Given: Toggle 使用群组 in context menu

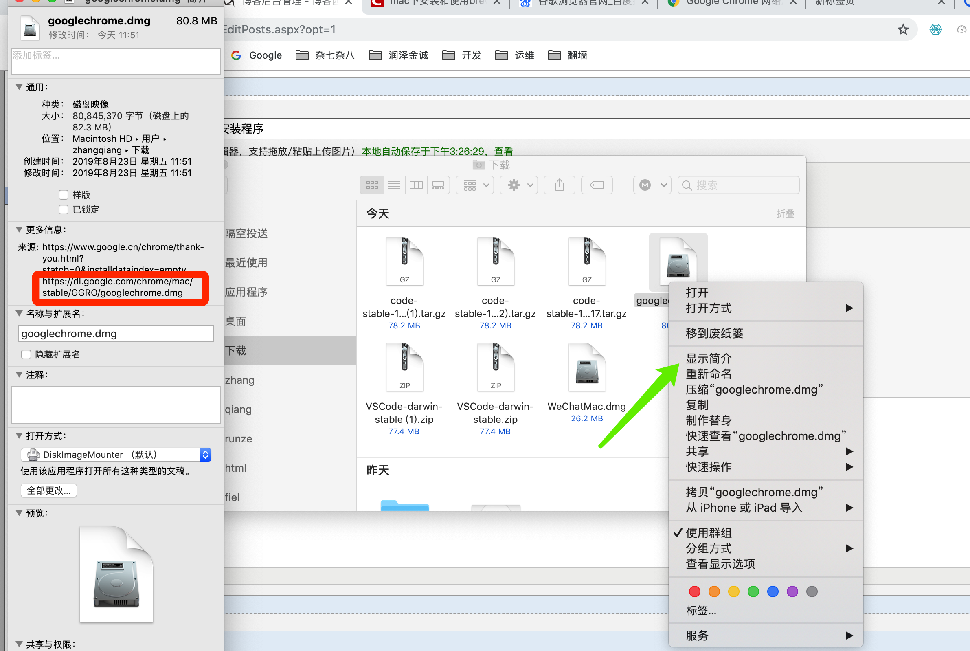Looking at the screenshot, I should (x=709, y=533).
